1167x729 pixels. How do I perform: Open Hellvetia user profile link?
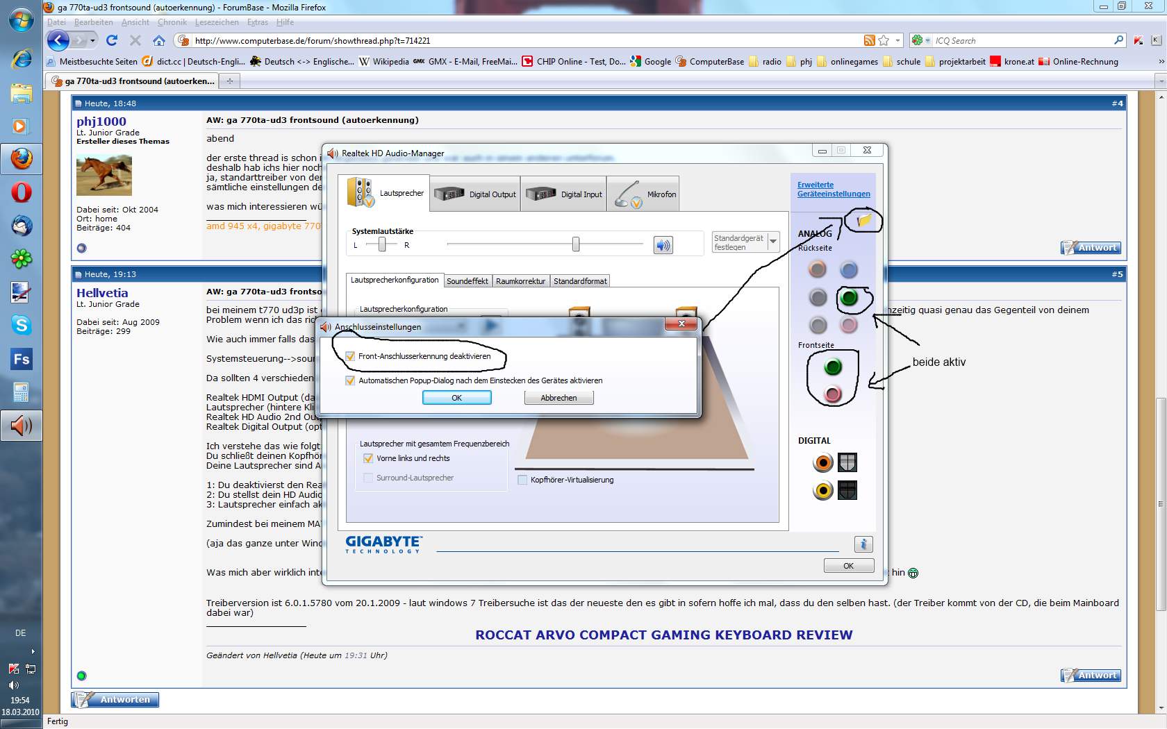(102, 293)
